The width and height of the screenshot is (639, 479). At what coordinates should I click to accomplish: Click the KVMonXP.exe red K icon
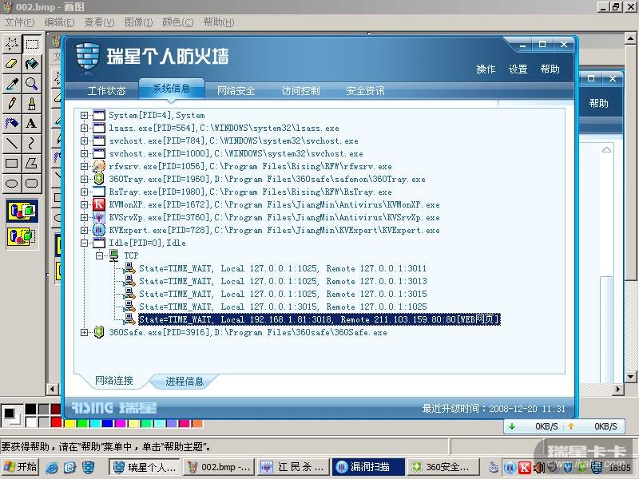(x=98, y=204)
